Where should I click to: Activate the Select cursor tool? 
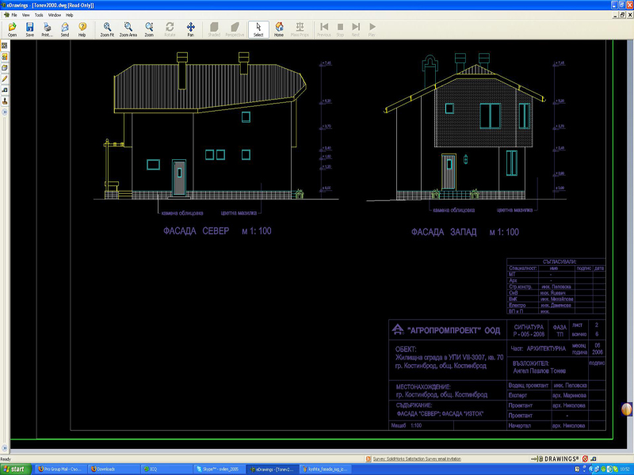click(x=258, y=29)
